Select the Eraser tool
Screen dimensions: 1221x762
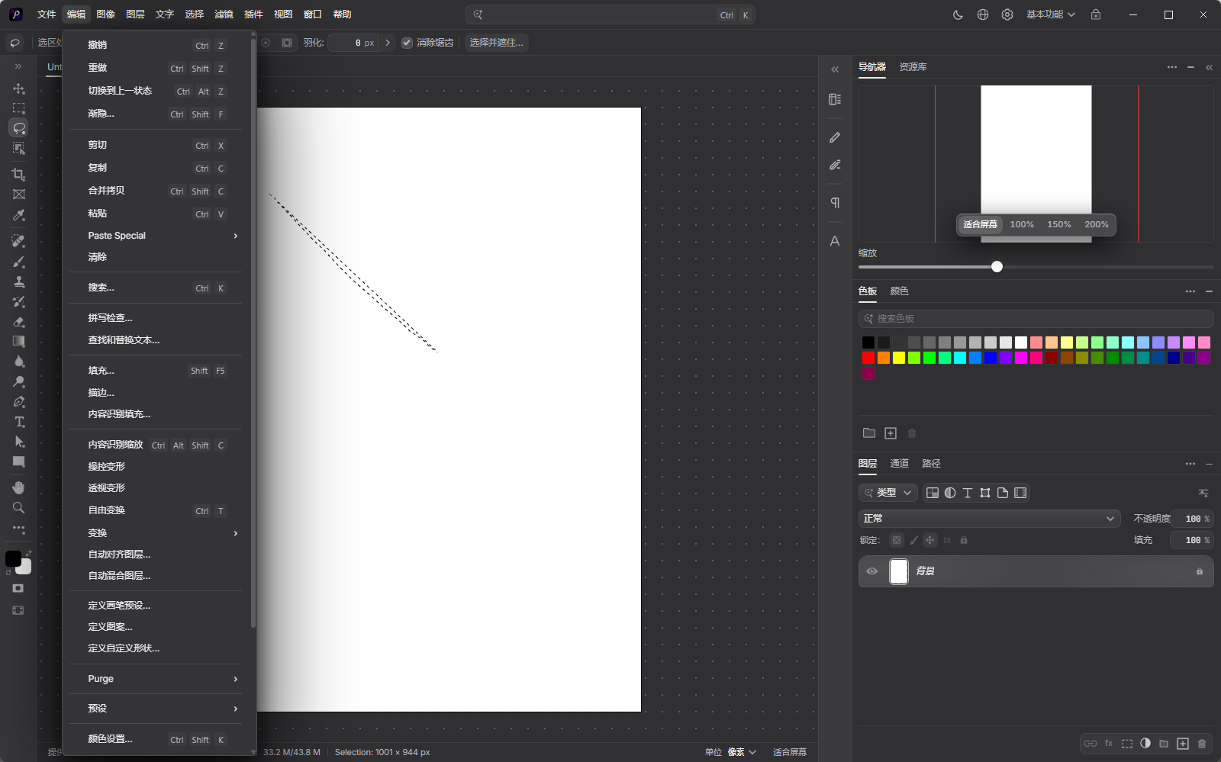point(19,322)
